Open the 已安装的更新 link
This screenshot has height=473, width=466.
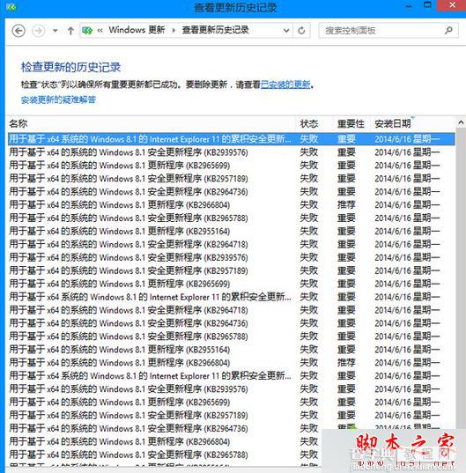point(285,85)
